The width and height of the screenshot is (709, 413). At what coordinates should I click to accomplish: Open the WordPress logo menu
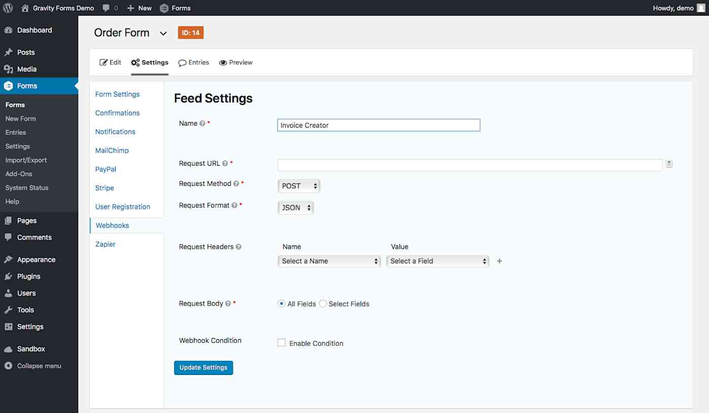pyautogui.click(x=8, y=8)
